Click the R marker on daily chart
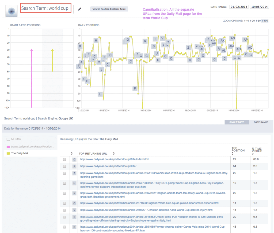This screenshot has width=274, height=233. [145, 41]
